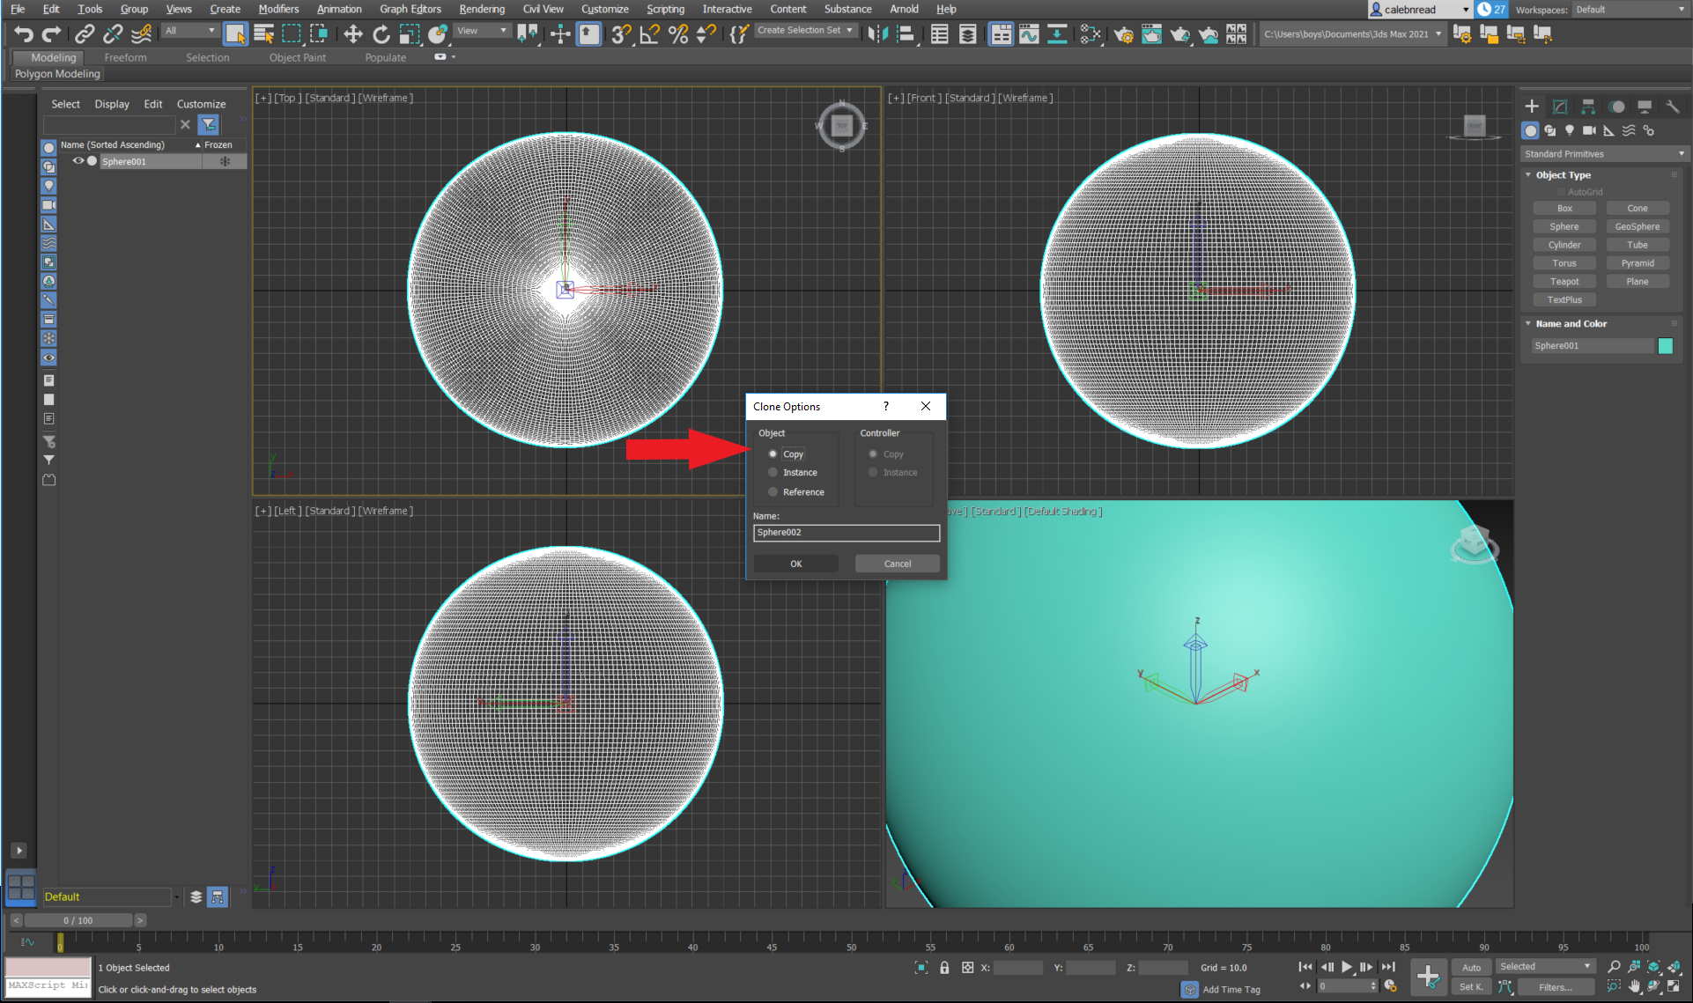Click the Name field showing Sphere002
The image size is (1693, 1003).
pyautogui.click(x=846, y=533)
